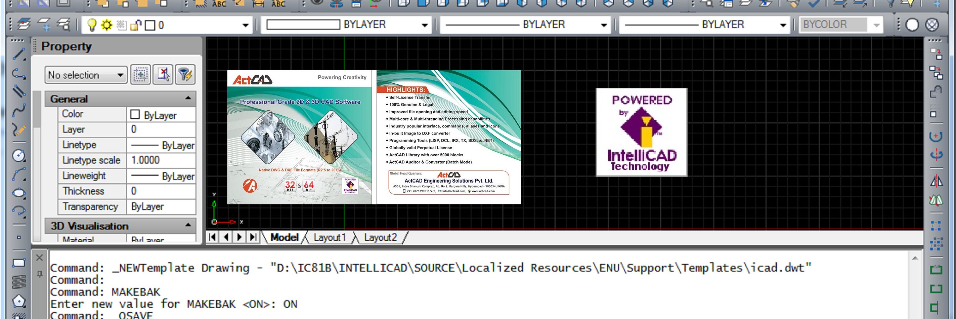
Task: Select the Circle tool in draw toolbar
Action: (x=18, y=156)
